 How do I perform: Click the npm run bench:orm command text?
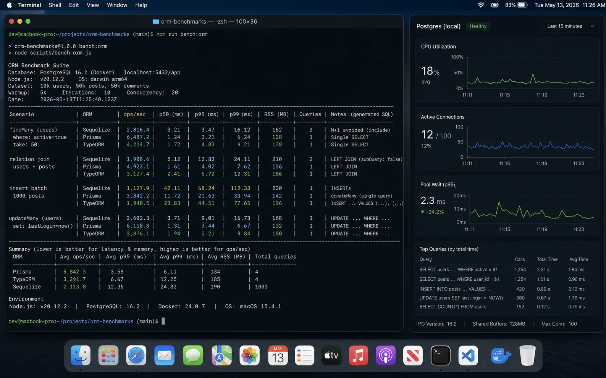point(182,34)
